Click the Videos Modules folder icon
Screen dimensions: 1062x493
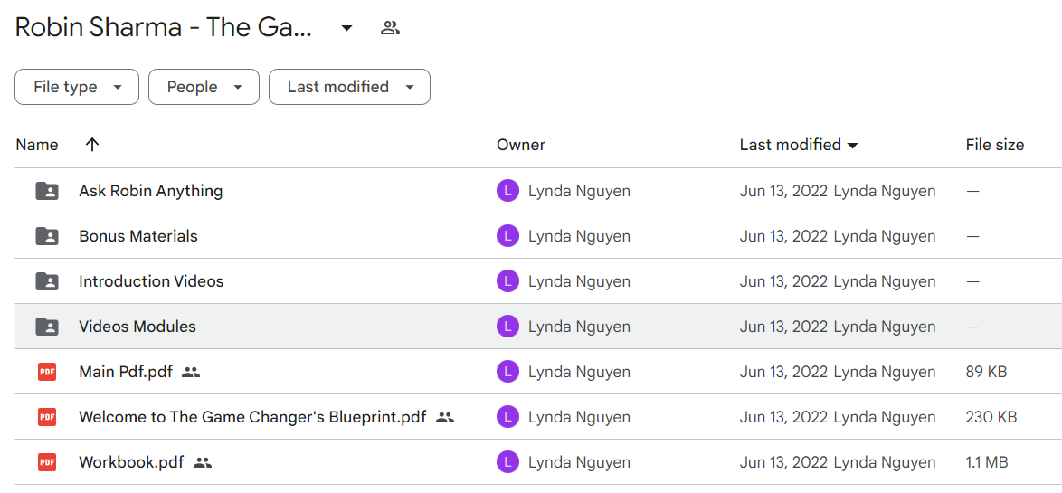[x=47, y=327]
